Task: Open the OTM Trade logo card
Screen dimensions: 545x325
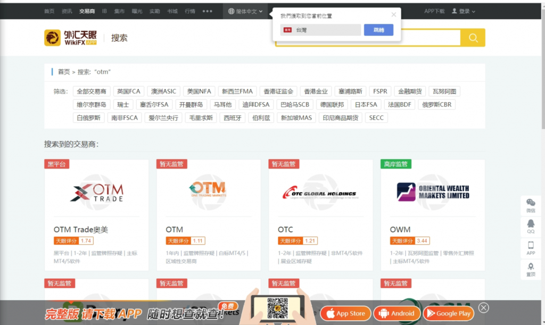Action: [97, 193]
